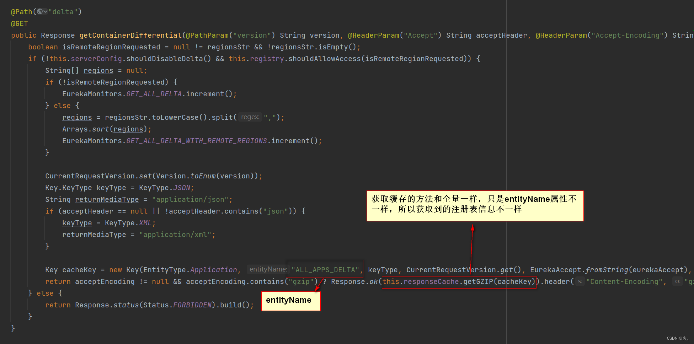Screen dimensions: 694x344
Task: Click the shouldDisableDelta() method call
Action: point(169,59)
